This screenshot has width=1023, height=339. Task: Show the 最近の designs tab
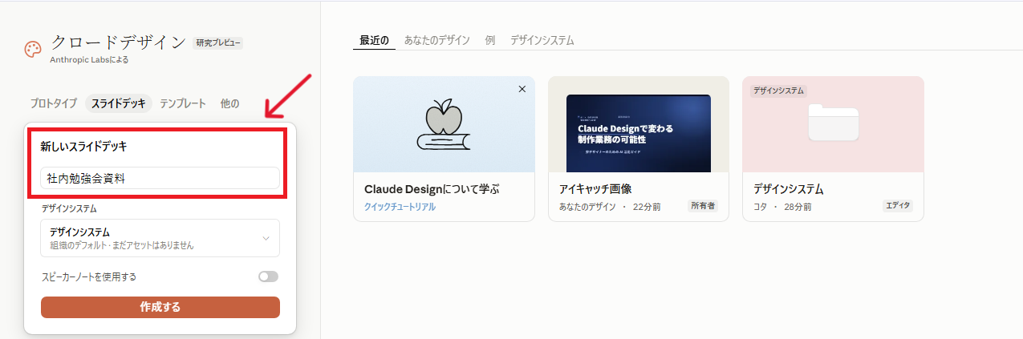[x=374, y=40]
